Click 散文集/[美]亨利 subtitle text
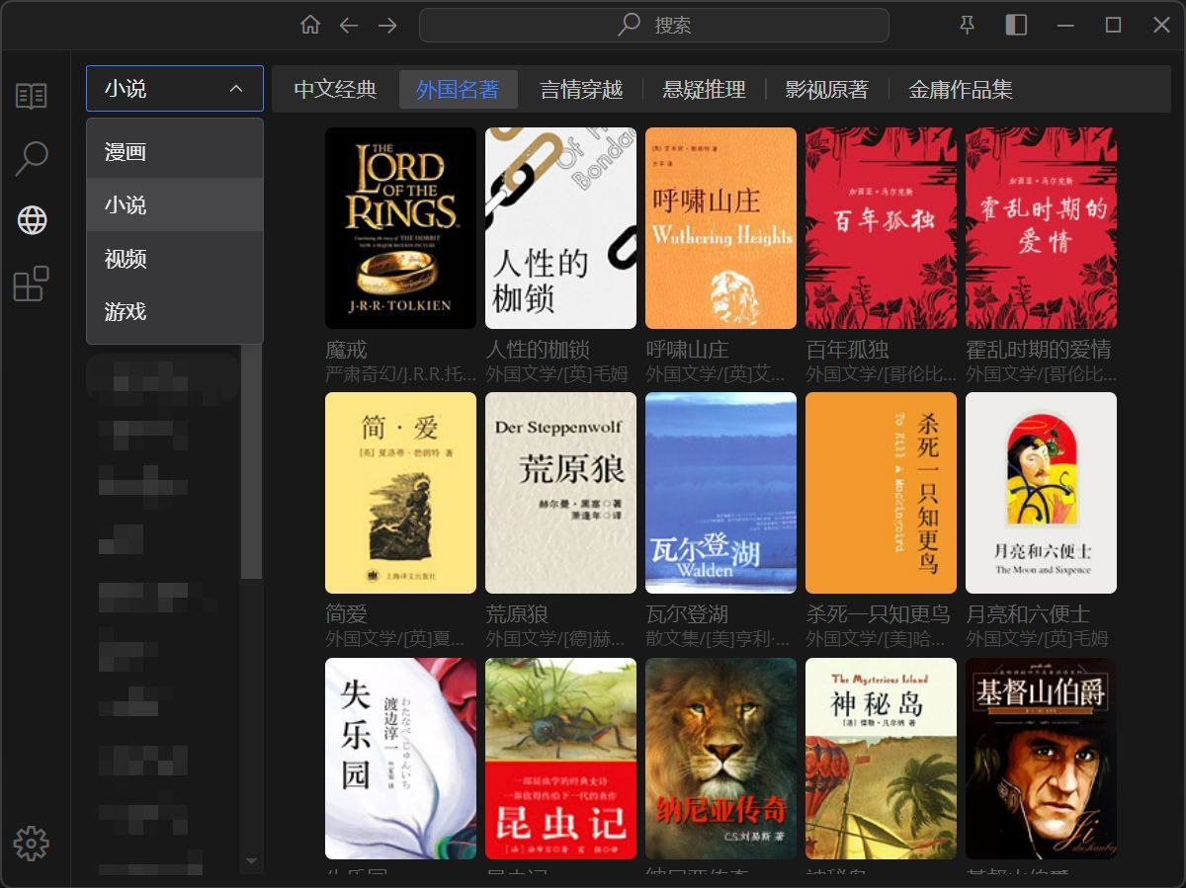The image size is (1186, 888). click(x=719, y=640)
